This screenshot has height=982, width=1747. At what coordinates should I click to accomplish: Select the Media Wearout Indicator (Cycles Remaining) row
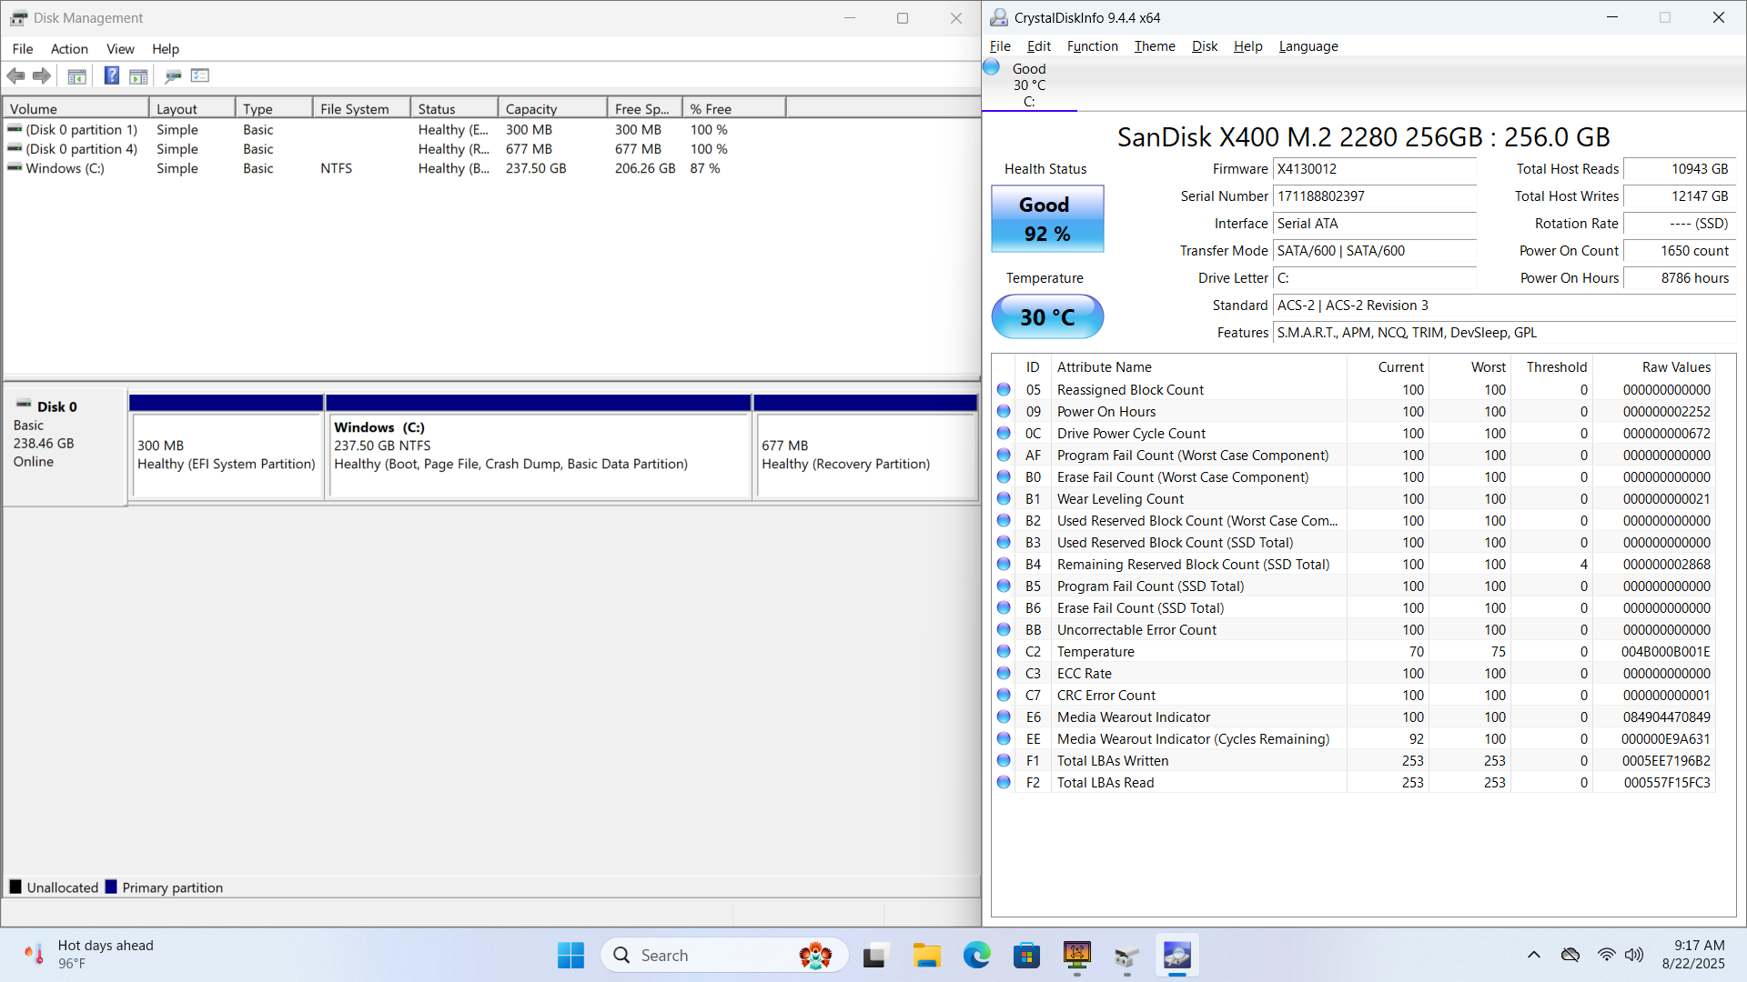pyautogui.click(x=1355, y=738)
